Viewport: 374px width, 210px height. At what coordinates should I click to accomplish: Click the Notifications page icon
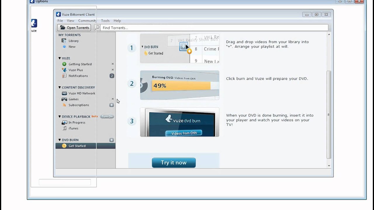point(64,76)
